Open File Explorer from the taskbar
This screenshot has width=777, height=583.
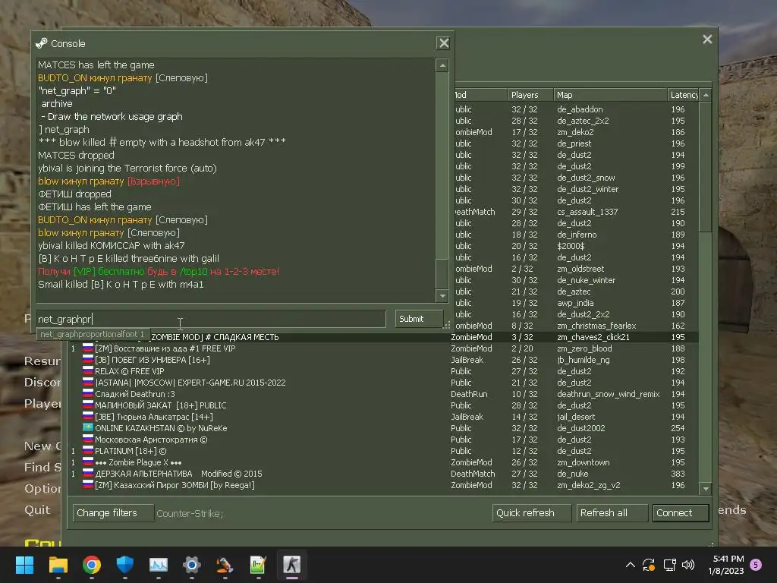pos(58,565)
